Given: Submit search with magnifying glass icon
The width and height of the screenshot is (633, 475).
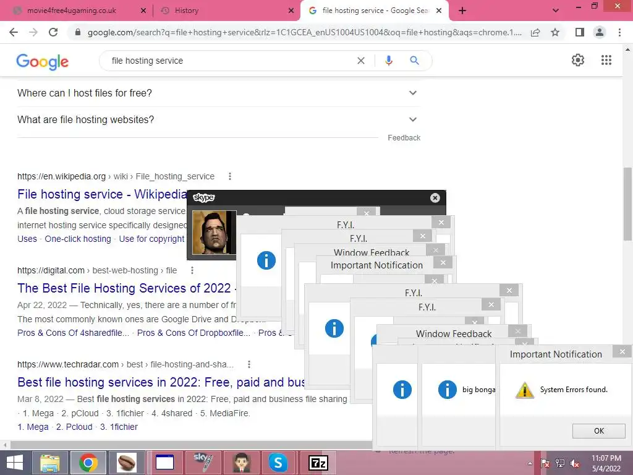Looking at the screenshot, I should click(414, 61).
